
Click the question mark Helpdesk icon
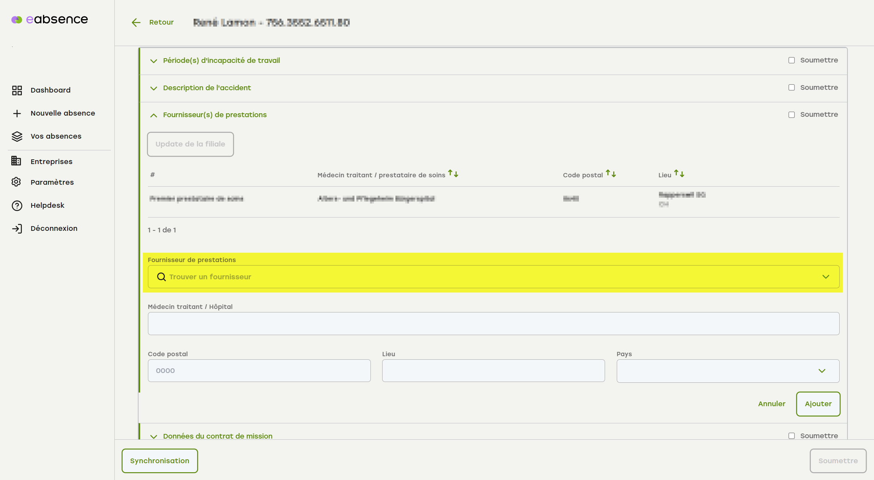pos(17,205)
